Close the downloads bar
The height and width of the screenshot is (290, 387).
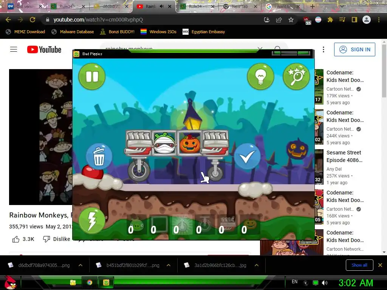click(x=380, y=265)
